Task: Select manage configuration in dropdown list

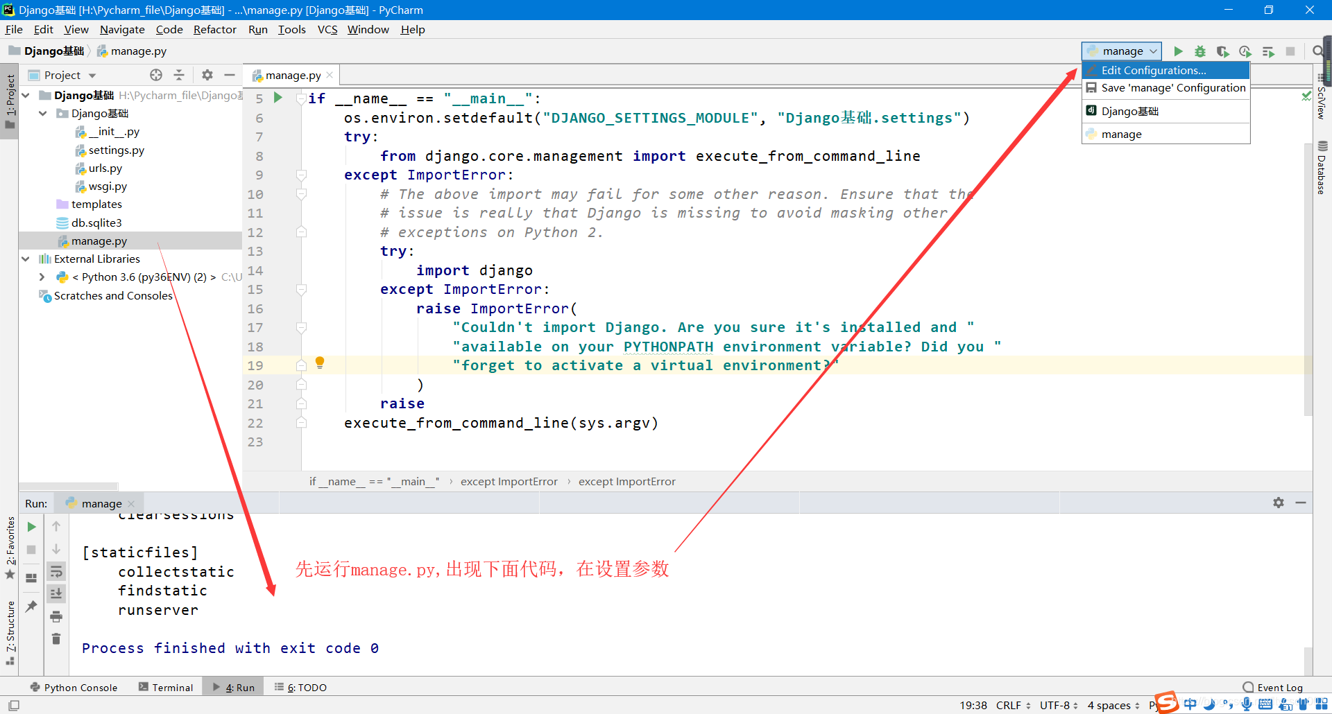Action: pos(1166,134)
